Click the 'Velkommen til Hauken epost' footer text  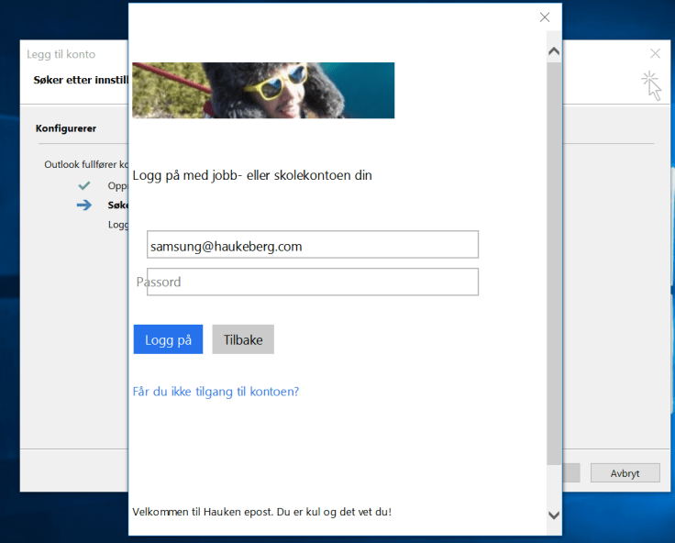pos(261,512)
